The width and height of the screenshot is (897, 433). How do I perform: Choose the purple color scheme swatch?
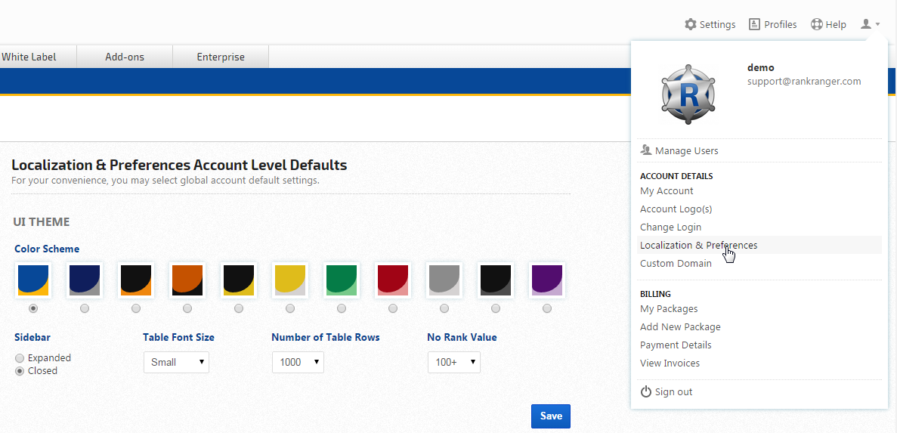coord(547,280)
